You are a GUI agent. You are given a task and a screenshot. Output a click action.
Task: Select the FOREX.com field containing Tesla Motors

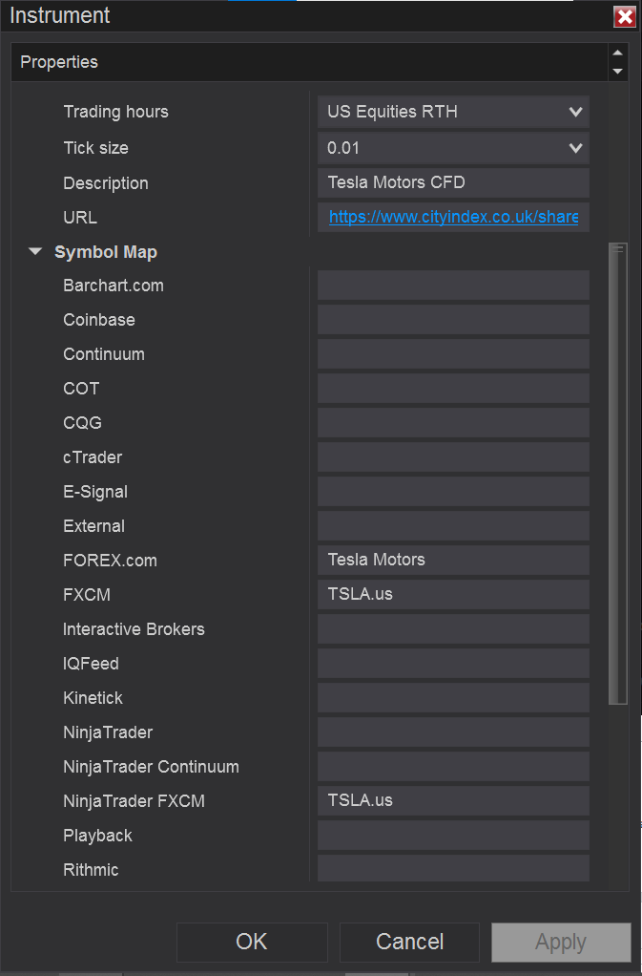pyautogui.click(x=453, y=561)
